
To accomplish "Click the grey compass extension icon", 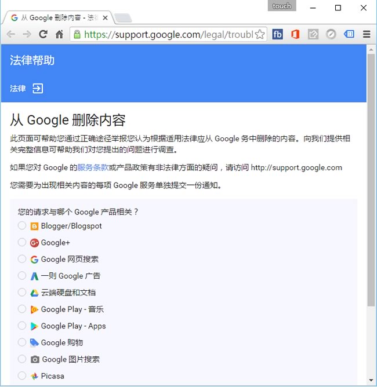I will 331,34.
